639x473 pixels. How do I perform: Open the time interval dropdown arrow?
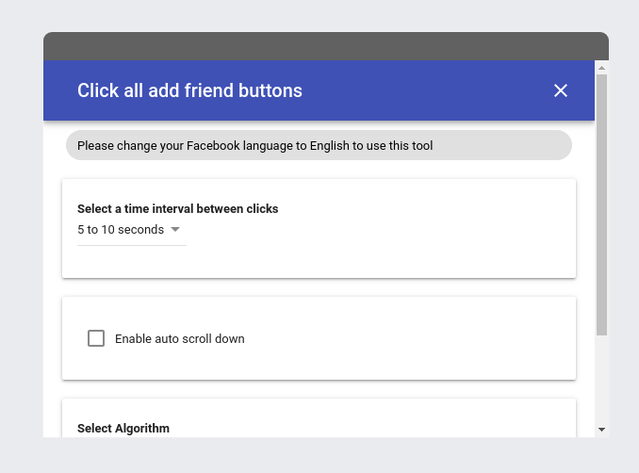click(x=175, y=230)
